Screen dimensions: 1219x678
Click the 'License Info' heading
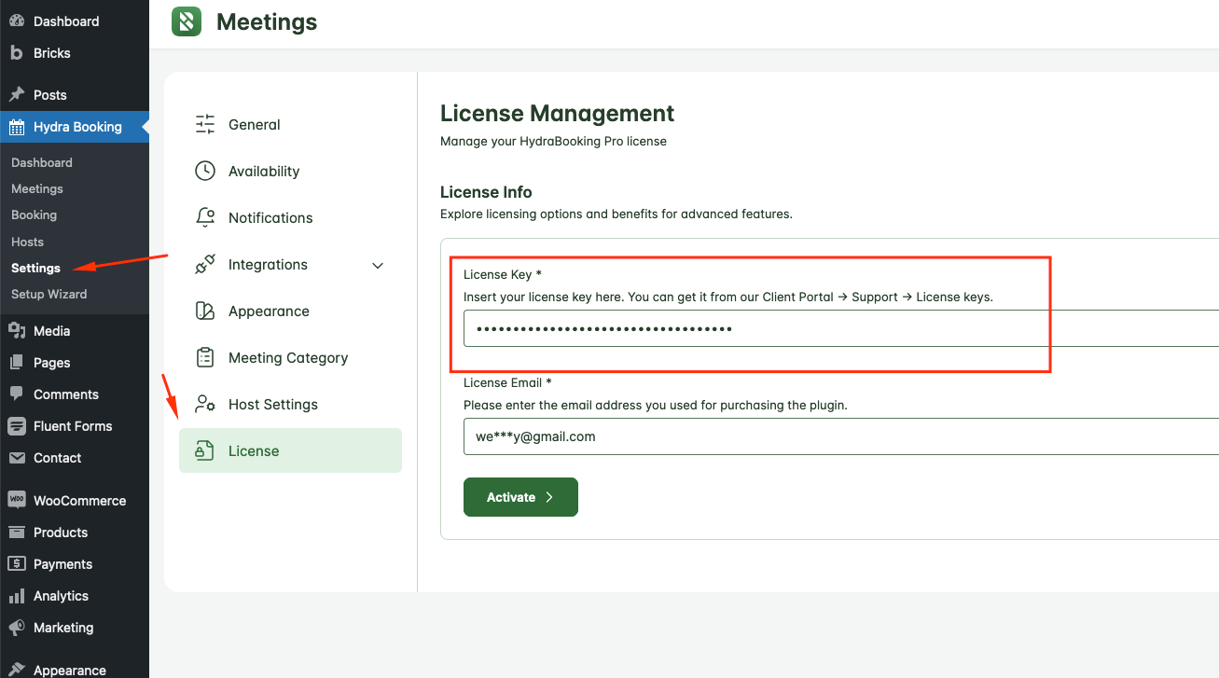point(486,192)
